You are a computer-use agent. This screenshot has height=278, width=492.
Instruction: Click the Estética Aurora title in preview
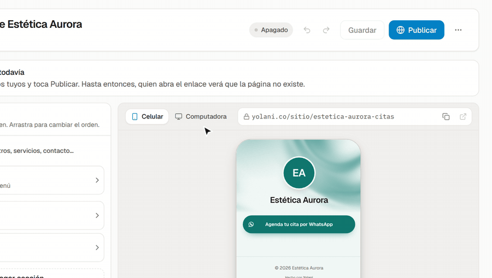tap(299, 200)
